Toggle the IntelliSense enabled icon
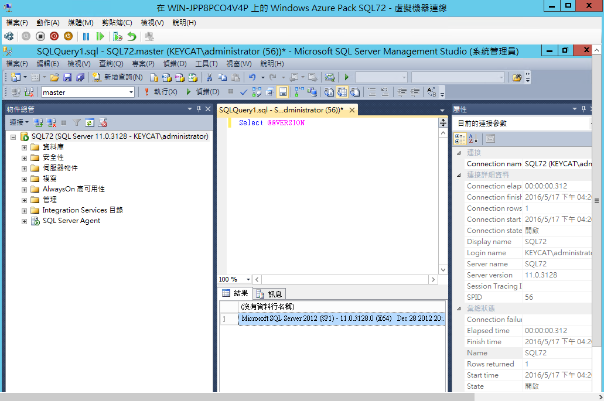Screen dimensions: 604x401 click(283, 92)
